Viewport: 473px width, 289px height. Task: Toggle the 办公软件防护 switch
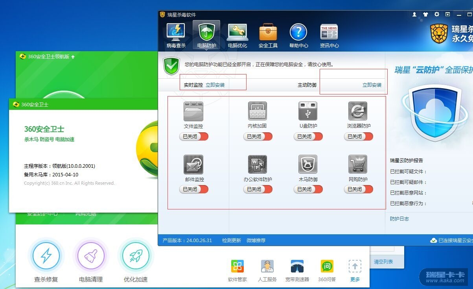click(258, 189)
